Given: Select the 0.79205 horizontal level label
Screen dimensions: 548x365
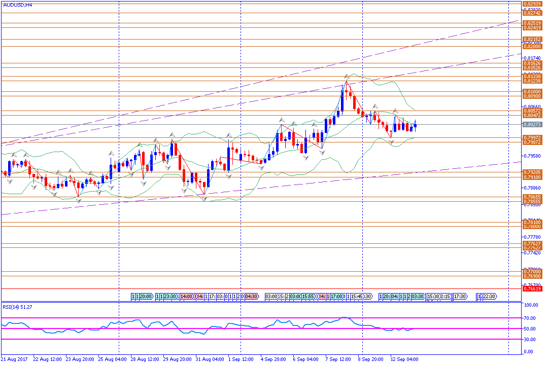Looking at the screenshot, I should (532, 172).
